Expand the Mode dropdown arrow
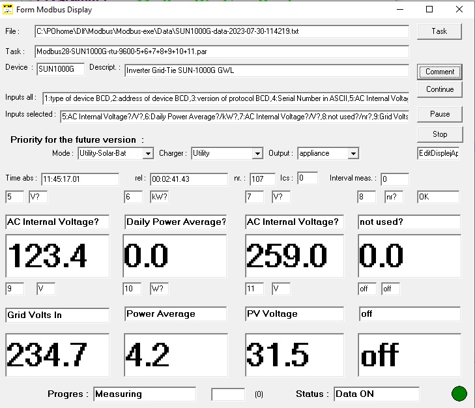 (x=148, y=153)
